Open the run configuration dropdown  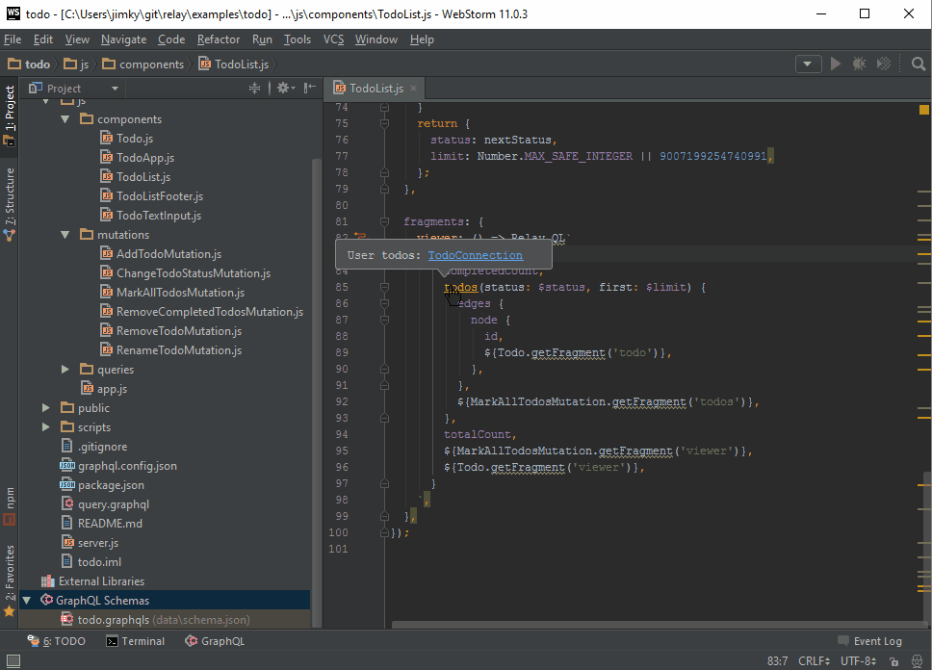point(809,64)
